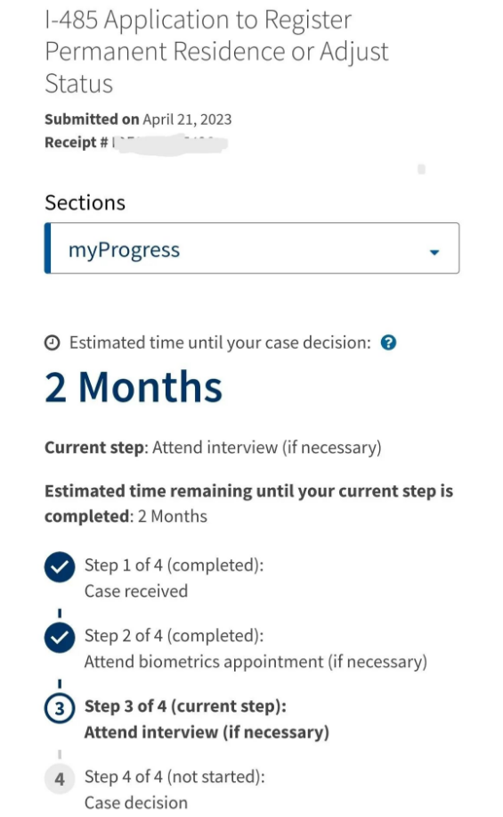Click the gray Step 4 circle icon
This screenshot has height=817, width=503.
point(60,779)
